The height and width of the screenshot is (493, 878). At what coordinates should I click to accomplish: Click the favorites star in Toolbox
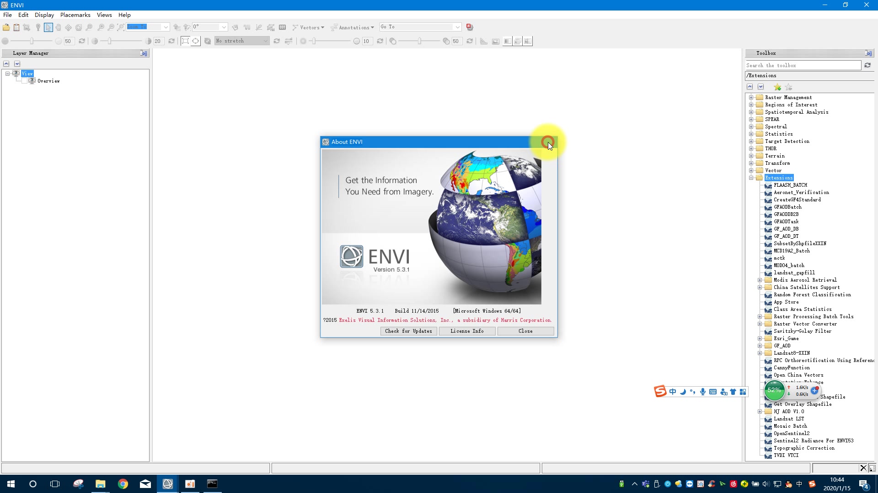(x=777, y=87)
